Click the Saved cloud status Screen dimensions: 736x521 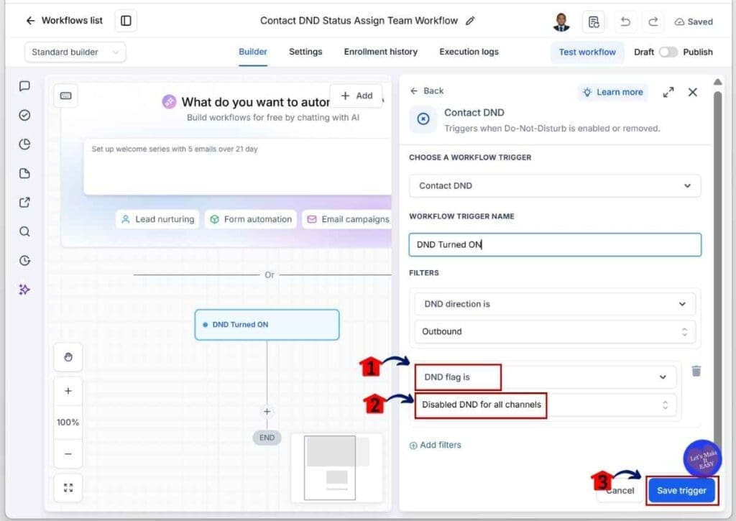pos(694,22)
